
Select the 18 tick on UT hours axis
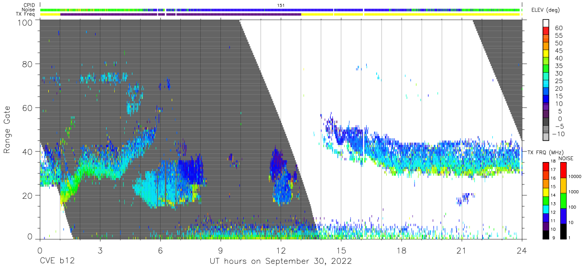[x=401, y=250]
